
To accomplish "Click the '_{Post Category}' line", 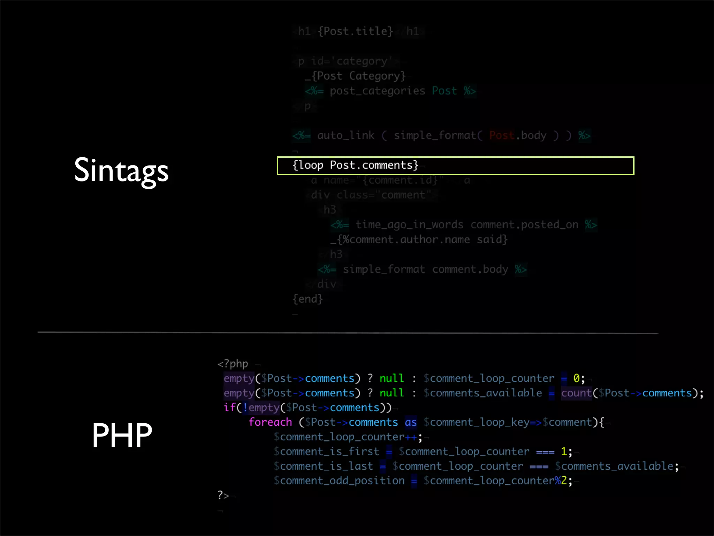I will pos(356,76).
